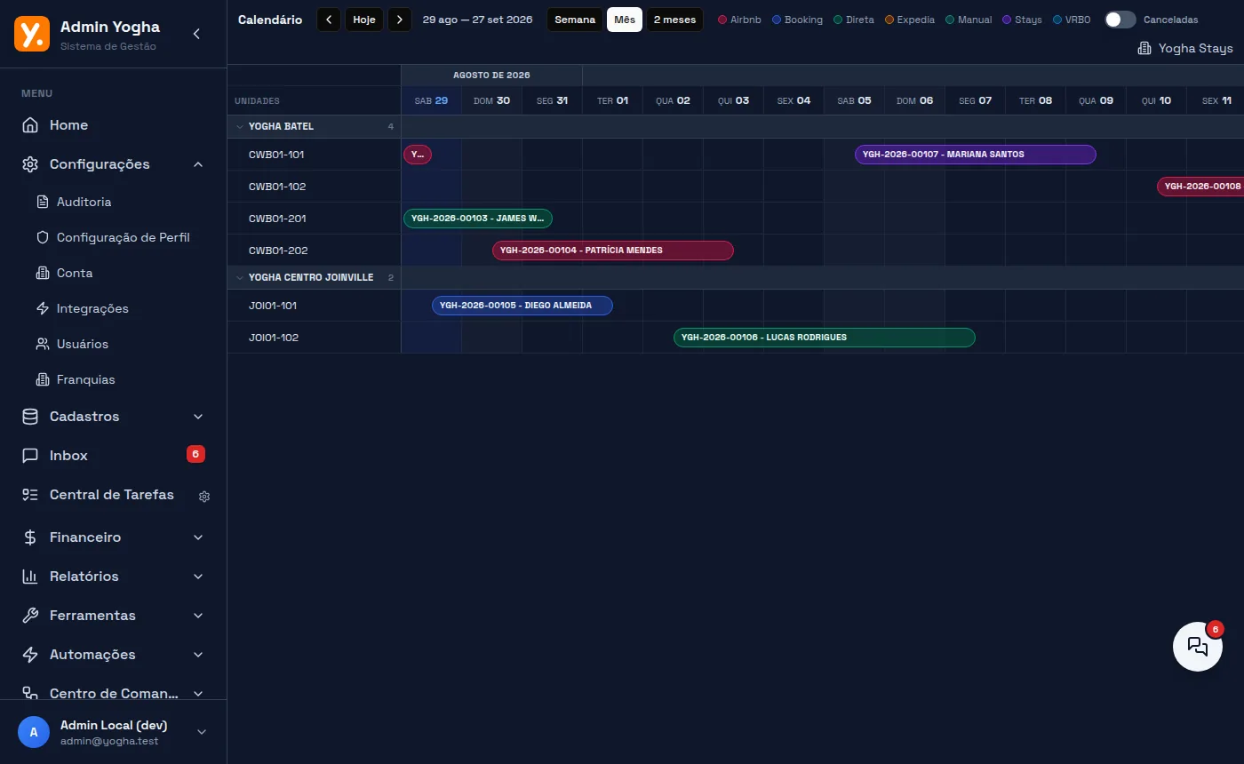The width and height of the screenshot is (1244, 764).
Task: Open reservation YGH-2026-00103 James W...
Action: pyautogui.click(x=478, y=219)
